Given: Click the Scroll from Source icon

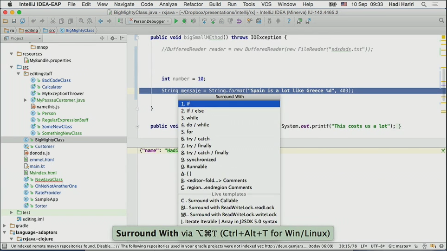Looking at the screenshot, I should pyautogui.click(x=102, y=38).
